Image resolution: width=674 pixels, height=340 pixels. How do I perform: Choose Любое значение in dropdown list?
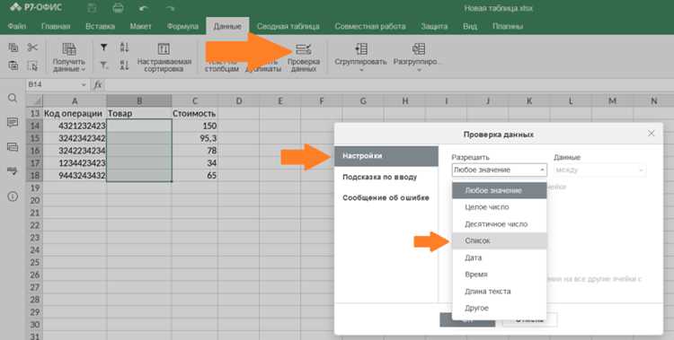point(499,190)
